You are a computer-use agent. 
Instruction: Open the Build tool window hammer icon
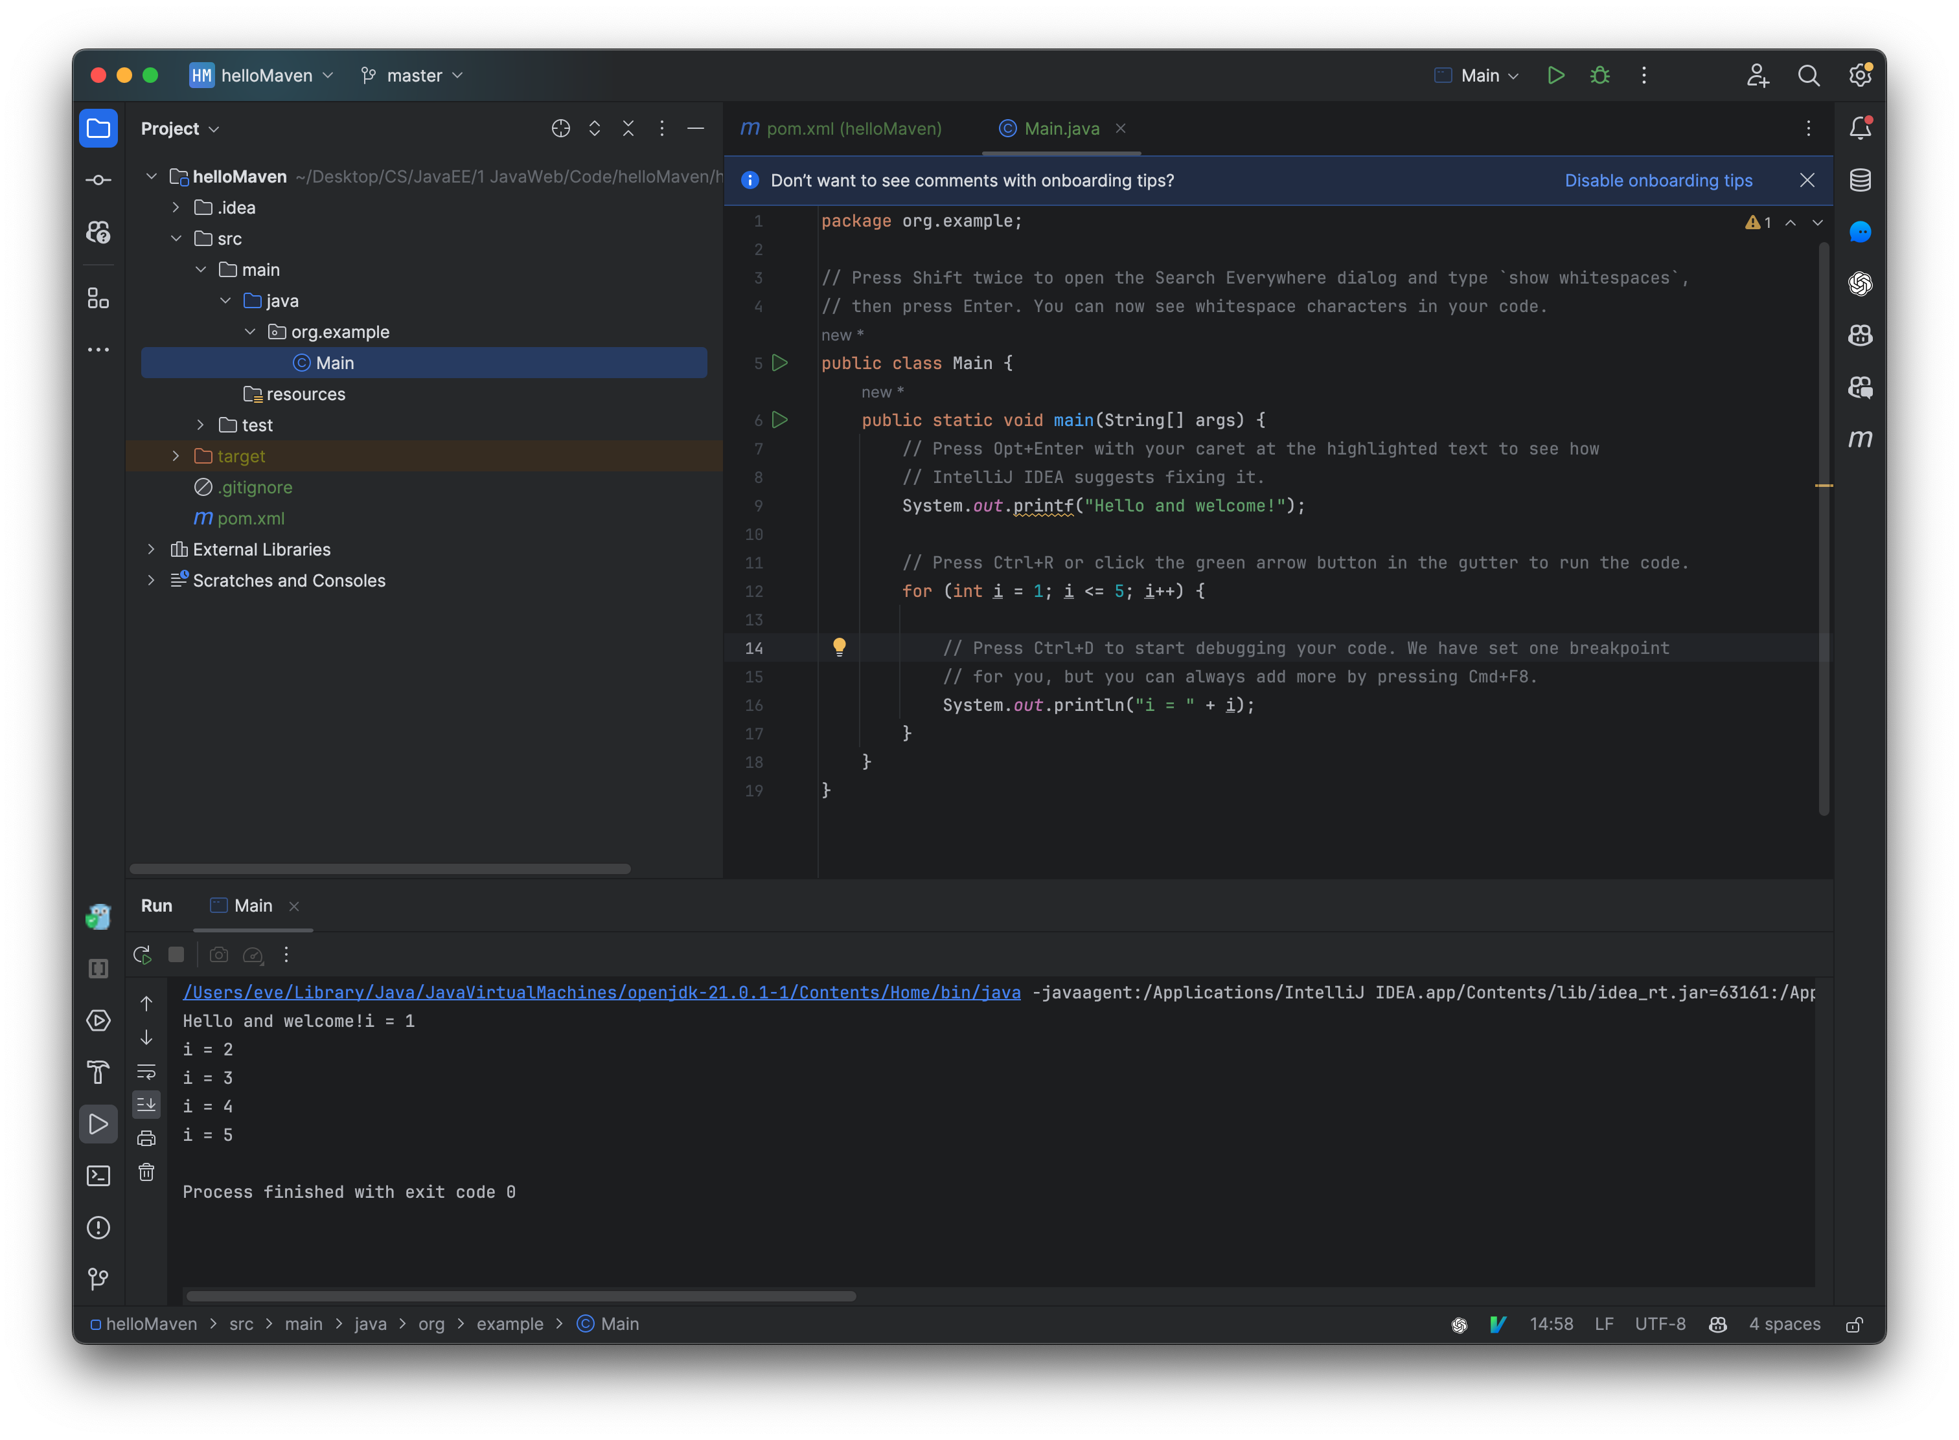[98, 1072]
